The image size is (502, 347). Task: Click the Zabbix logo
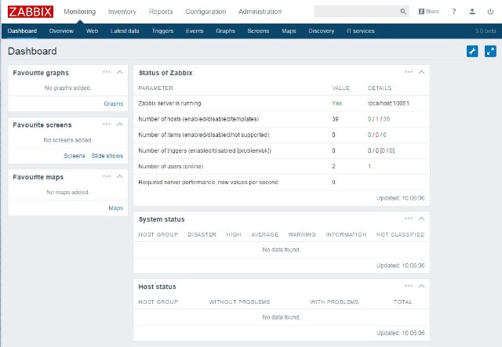coord(31,12)
